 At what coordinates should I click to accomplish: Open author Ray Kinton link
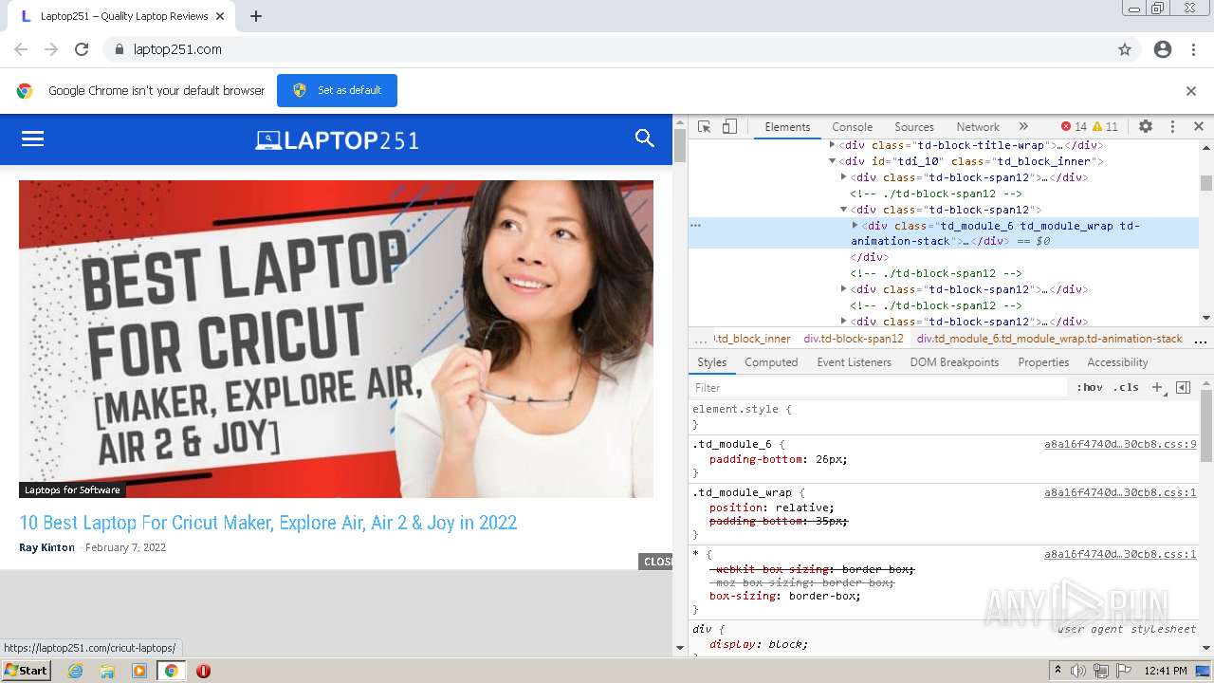click(x=46, y=547)
